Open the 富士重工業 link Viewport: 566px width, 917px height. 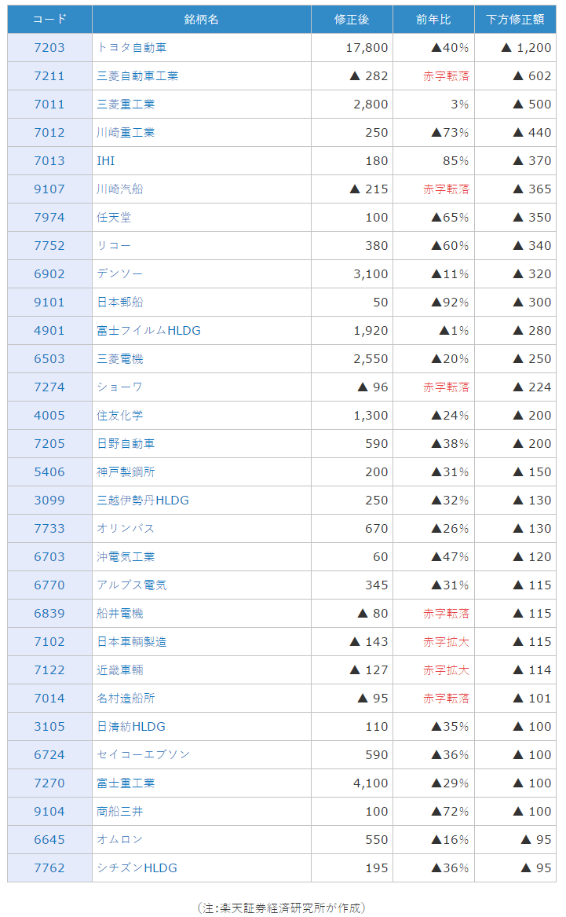pyautogui.click(x=126, y=783)
